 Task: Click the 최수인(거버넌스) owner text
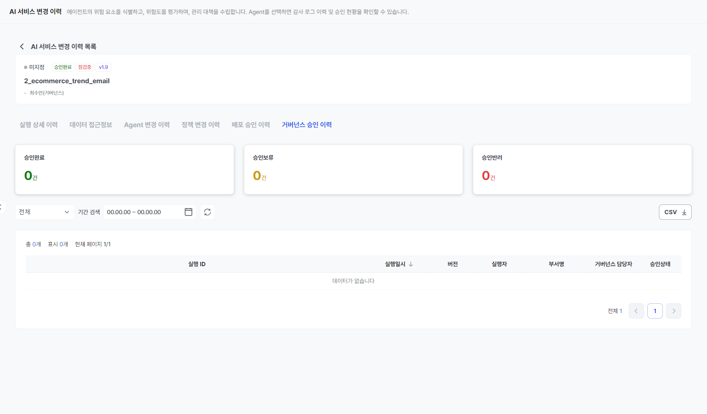tap(47, 93)
